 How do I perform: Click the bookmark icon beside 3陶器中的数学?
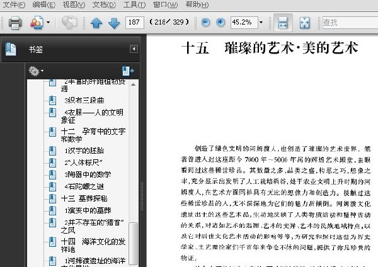[x=52, y=174]
